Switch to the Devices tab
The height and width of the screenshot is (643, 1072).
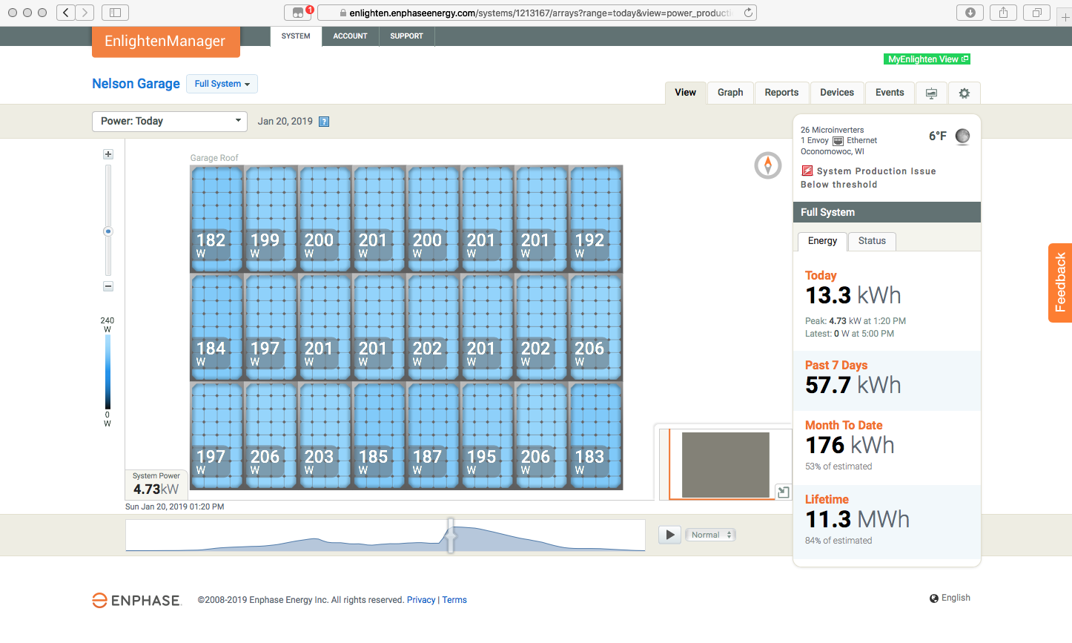[x=837, y=93]
